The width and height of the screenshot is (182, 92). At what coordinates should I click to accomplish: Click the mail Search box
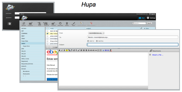[x=139, y=23]
